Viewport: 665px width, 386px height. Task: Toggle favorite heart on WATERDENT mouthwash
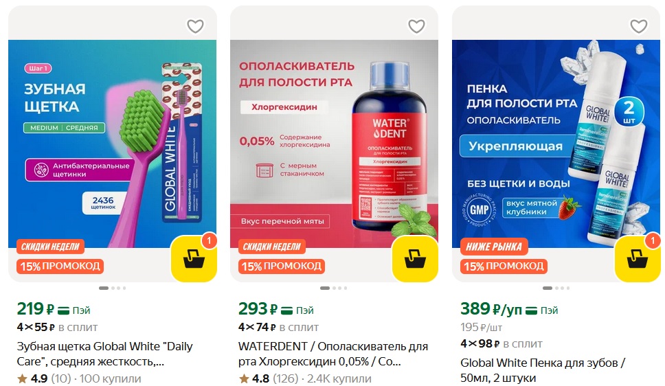416,26
